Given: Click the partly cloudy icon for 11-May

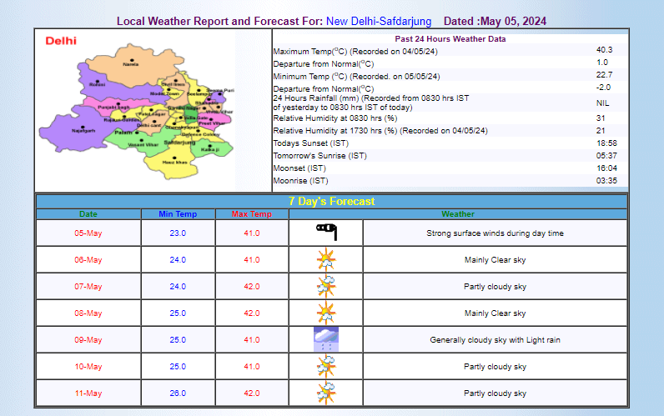Looking at the screenshot, I should click(x=326, y=393).
